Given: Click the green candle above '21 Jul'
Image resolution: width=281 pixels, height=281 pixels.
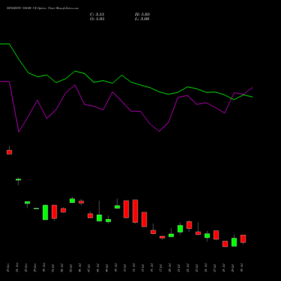Looking at the screenshot, I should coord(180,229).
